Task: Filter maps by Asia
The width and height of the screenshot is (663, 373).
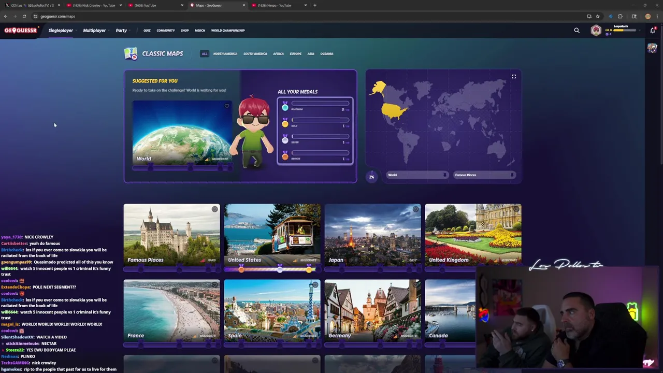Action: coord(311,53)
